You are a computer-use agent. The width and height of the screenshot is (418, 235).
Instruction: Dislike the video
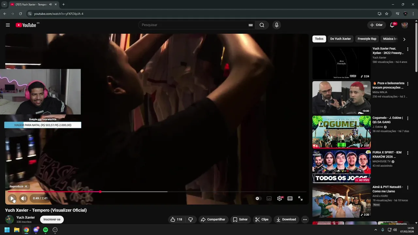click(x=191, y=219)
